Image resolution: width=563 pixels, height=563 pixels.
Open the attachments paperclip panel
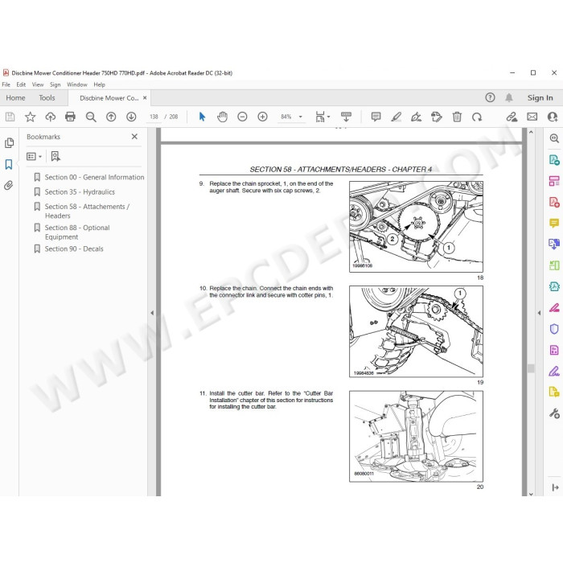point(9,185)
